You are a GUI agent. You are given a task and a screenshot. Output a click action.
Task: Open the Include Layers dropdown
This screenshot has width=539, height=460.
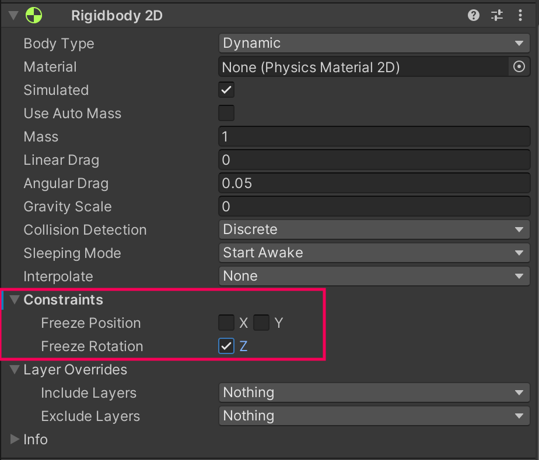374,393
